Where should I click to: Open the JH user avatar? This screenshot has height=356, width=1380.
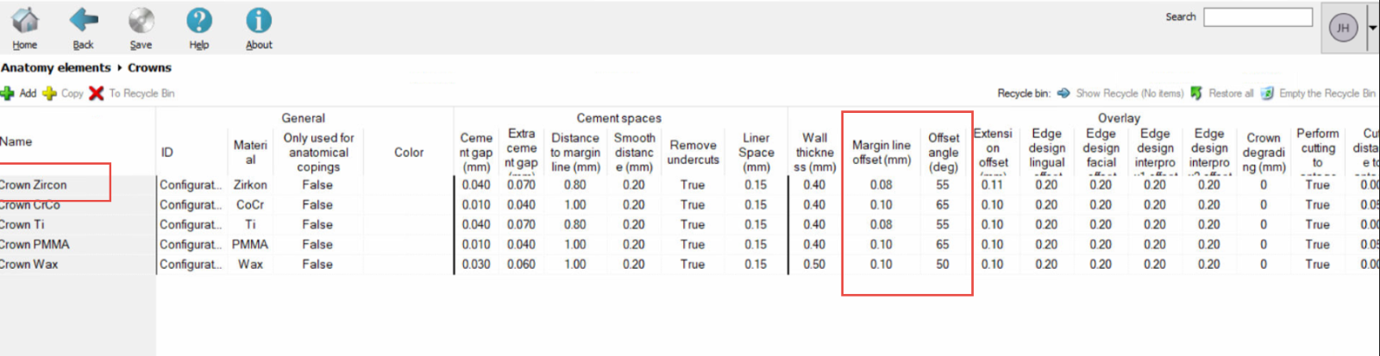point(1343,28)
